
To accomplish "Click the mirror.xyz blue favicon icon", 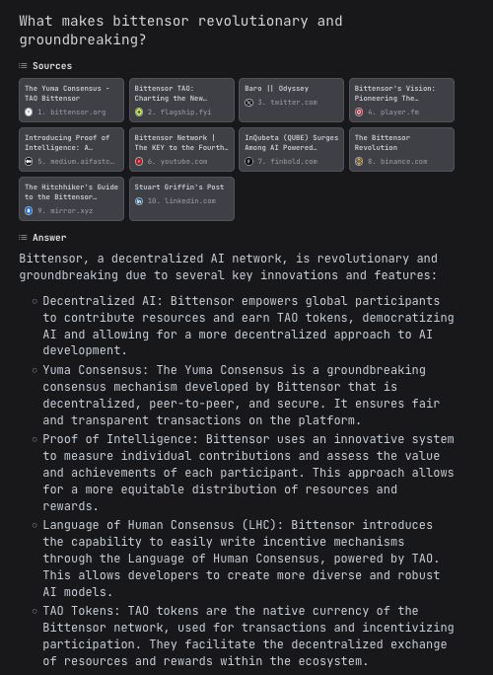I will click(x=29, y=210).
